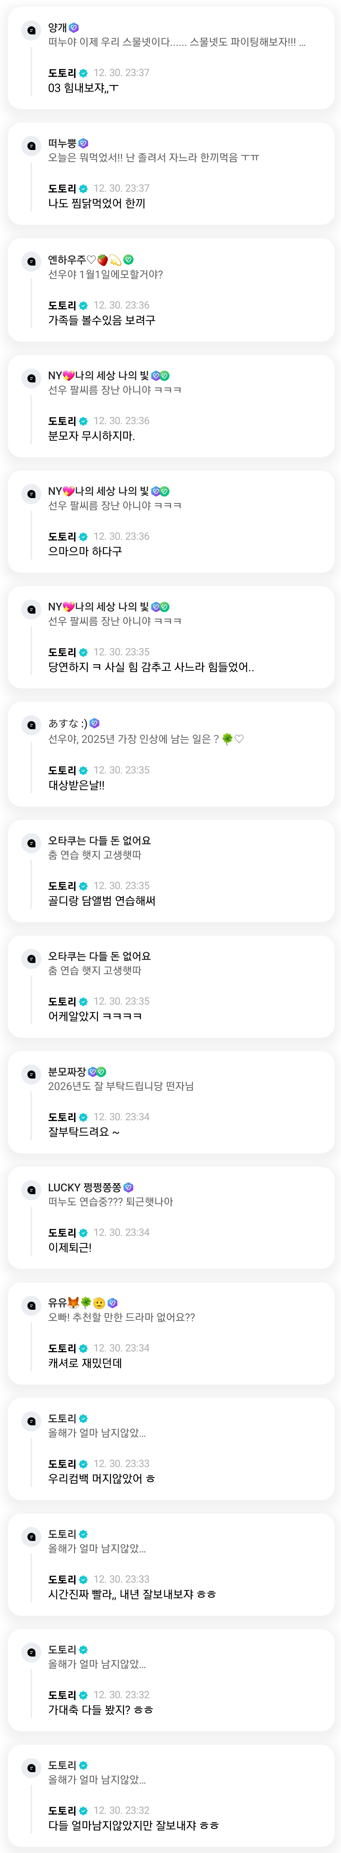
Task: Click the blue verified check in '03 힘내보쟈' reply
Action: 83,73
